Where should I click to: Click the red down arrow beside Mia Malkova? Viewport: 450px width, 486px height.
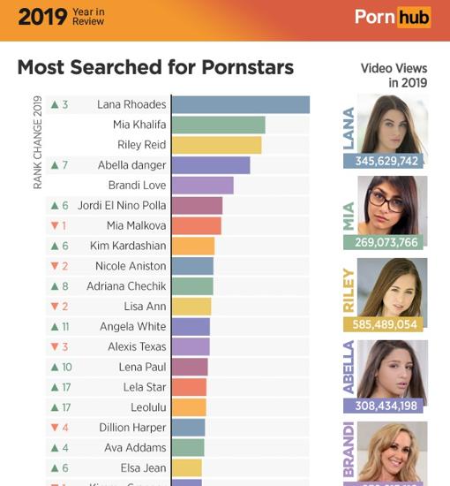point(55,225)
